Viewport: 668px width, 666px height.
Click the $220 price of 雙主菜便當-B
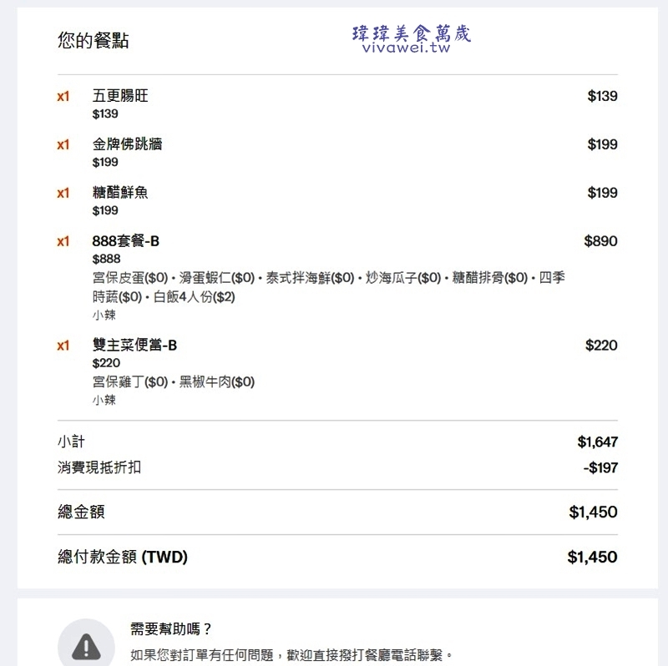tap(601, 345)
